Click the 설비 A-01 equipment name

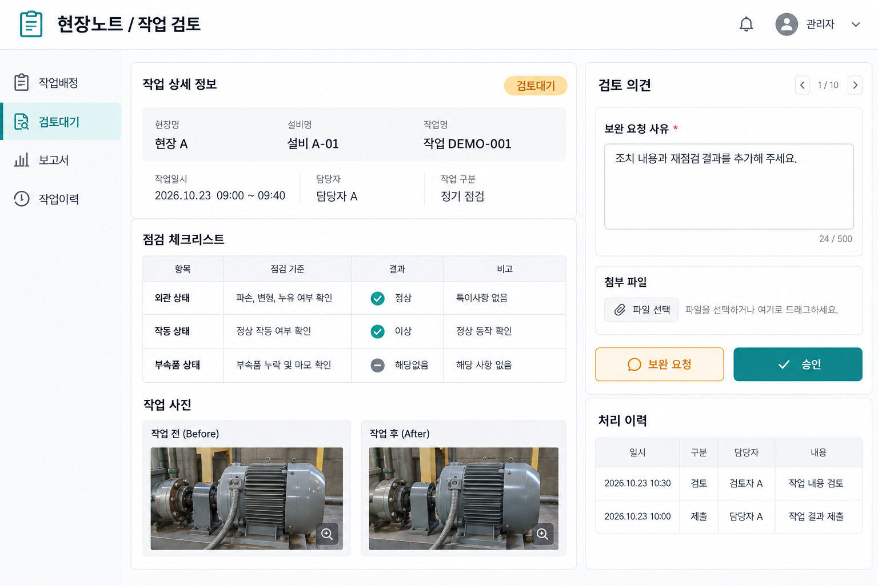click(313, 144)
